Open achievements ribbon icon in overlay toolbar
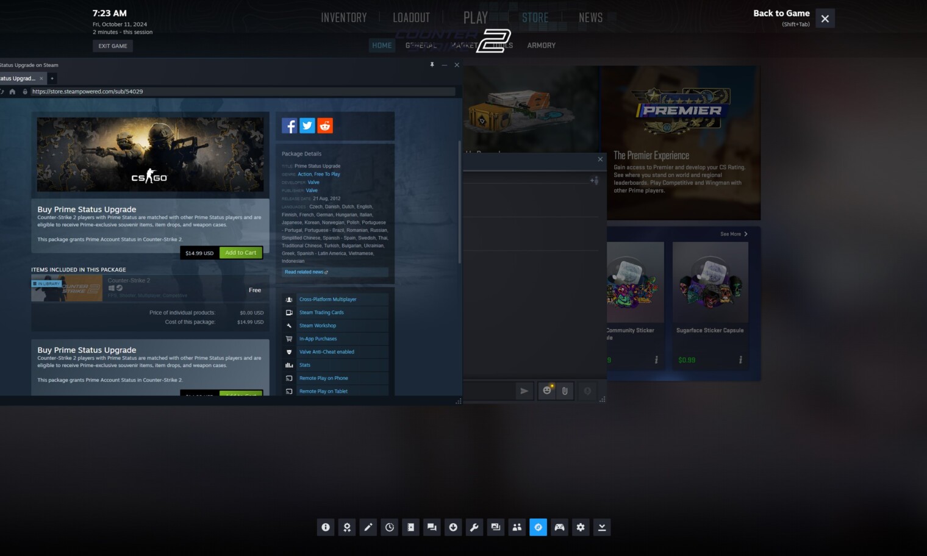Screen dimensions: 927x556 [x=347, y=527]
